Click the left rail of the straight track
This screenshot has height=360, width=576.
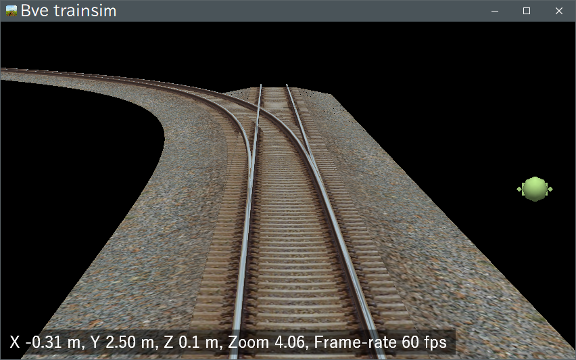245,239
